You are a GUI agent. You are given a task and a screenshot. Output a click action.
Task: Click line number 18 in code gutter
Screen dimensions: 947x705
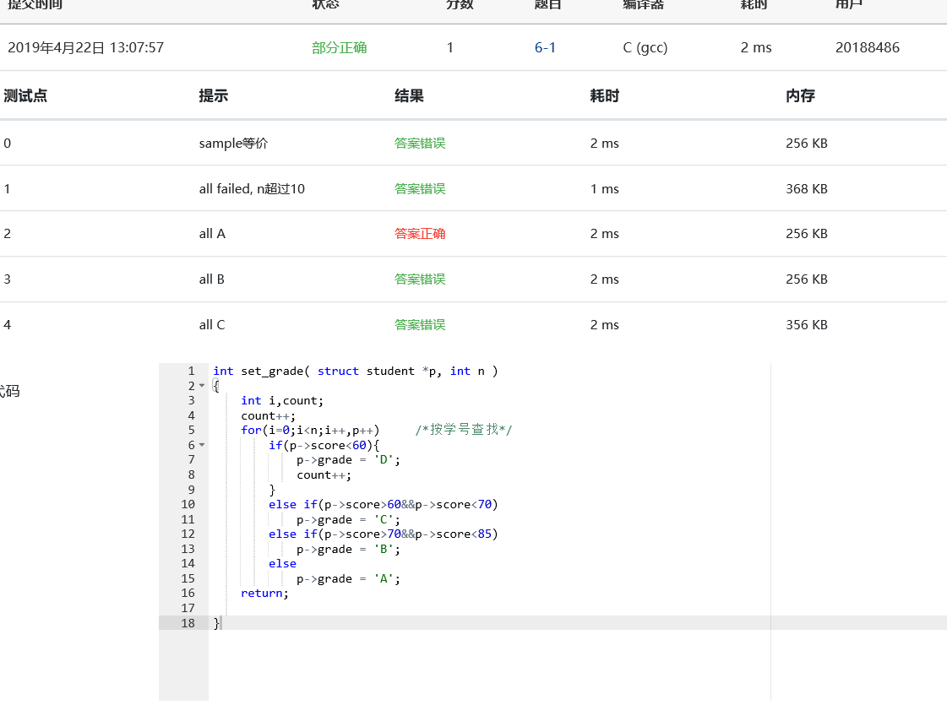[x=188, y=623]
